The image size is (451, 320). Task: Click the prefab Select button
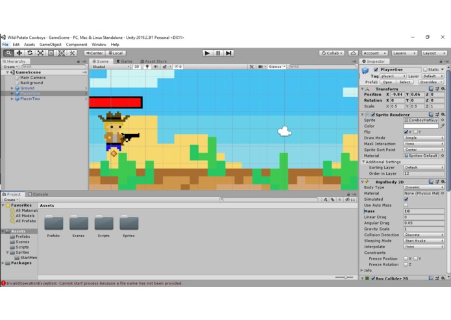405,82
